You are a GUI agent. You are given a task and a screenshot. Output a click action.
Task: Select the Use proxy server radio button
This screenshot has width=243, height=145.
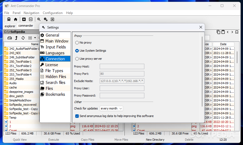pyautogui.click(x=77, y=59)
